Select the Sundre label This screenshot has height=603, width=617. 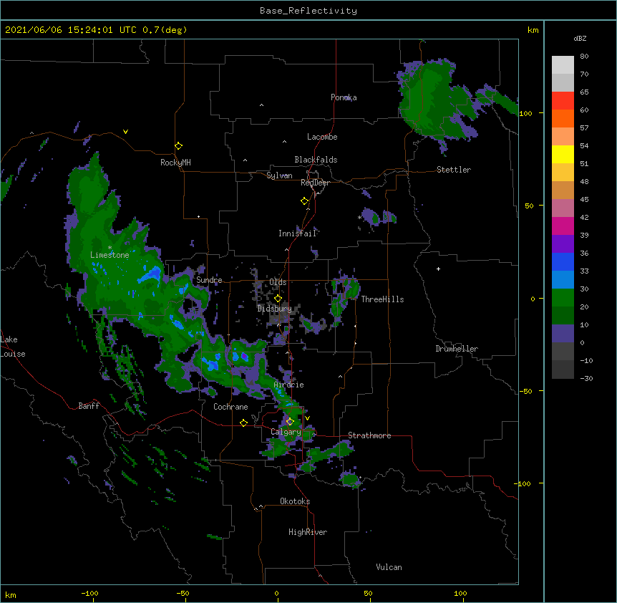point(209,280)
